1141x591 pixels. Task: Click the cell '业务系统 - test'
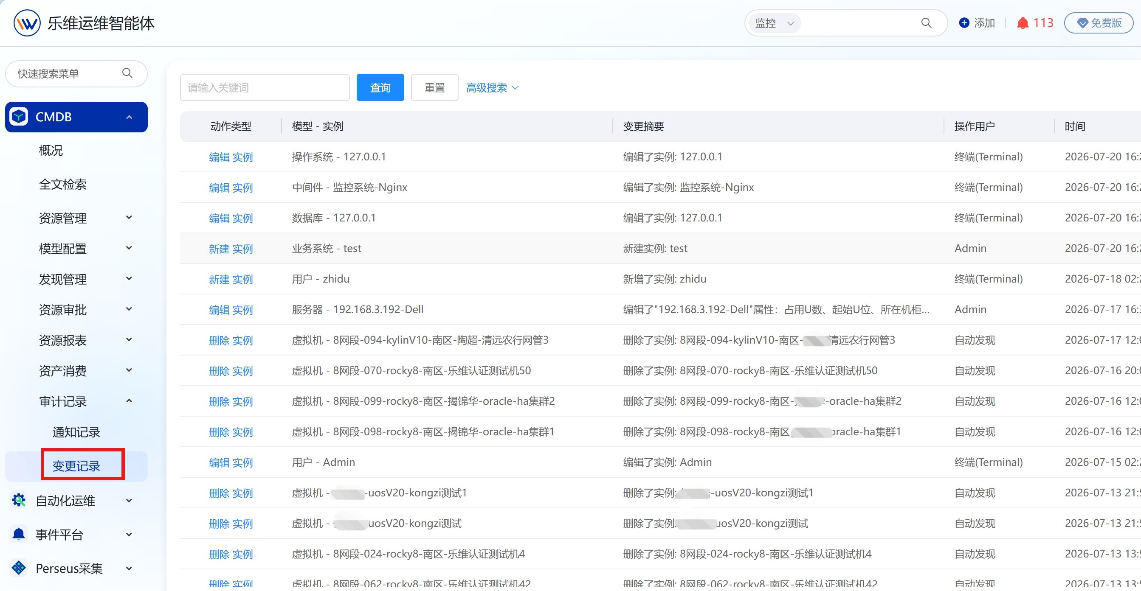tap(327, 248)
